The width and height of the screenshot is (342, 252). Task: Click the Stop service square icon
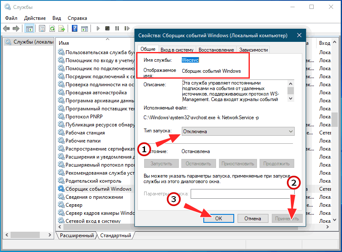pos(107,28)
